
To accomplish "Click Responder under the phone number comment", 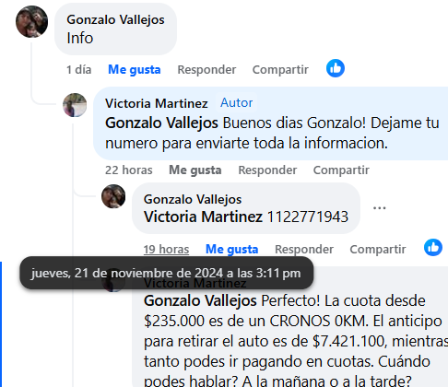I will [x=304, y=250].
